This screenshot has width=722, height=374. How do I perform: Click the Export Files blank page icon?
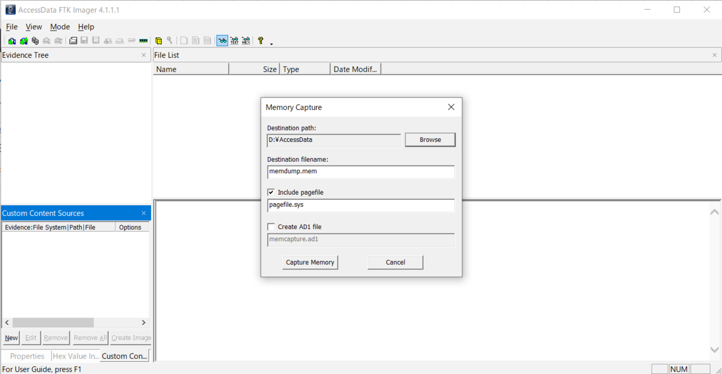pos(184,41)
